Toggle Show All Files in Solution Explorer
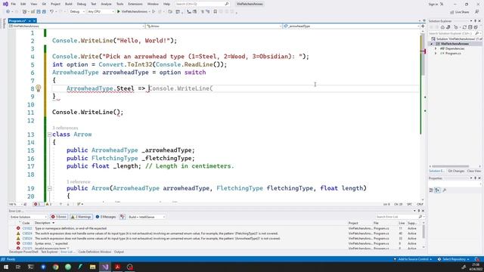The width and height of the screenshot is (484, 272). point(476,27)
